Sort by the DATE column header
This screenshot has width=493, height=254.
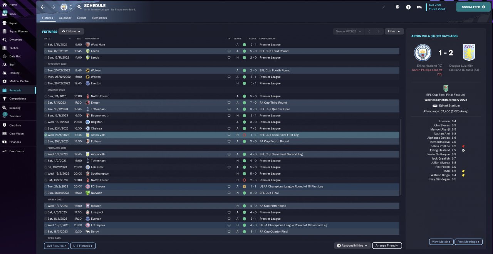tap(47, 39)
